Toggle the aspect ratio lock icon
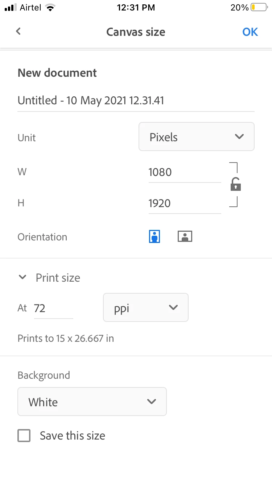 pos(236,185)
